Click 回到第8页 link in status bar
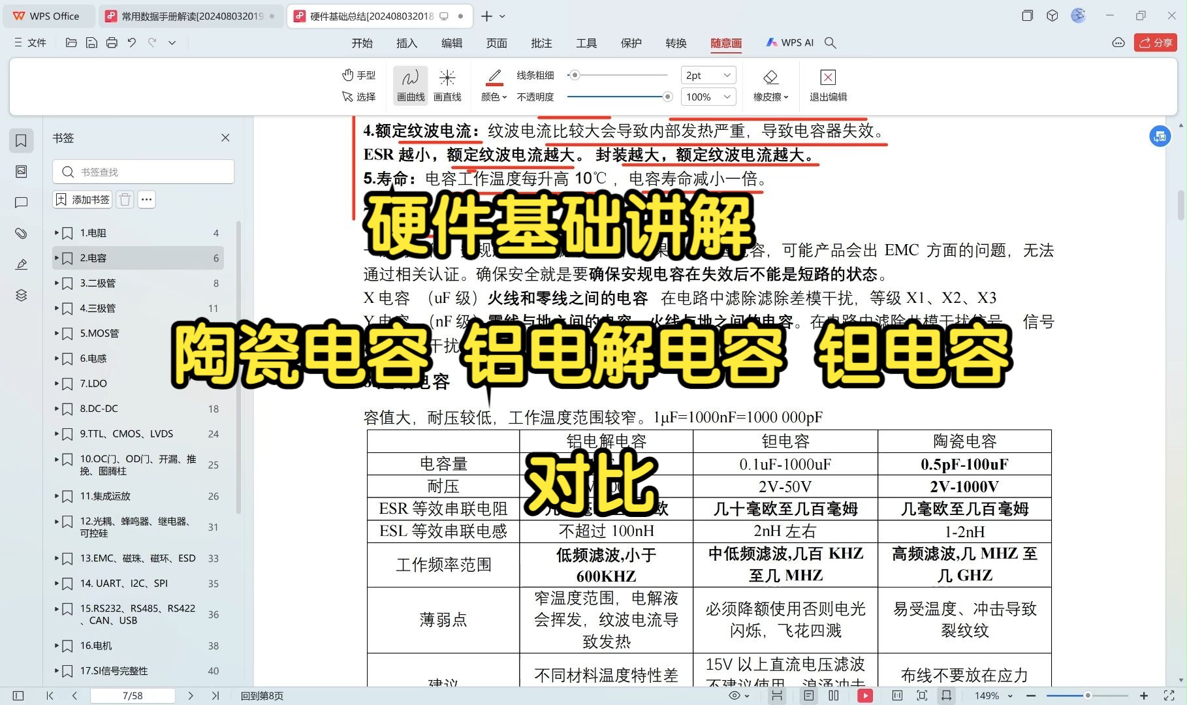This screenshot has width=1187, height=705. tap(262, 696)
